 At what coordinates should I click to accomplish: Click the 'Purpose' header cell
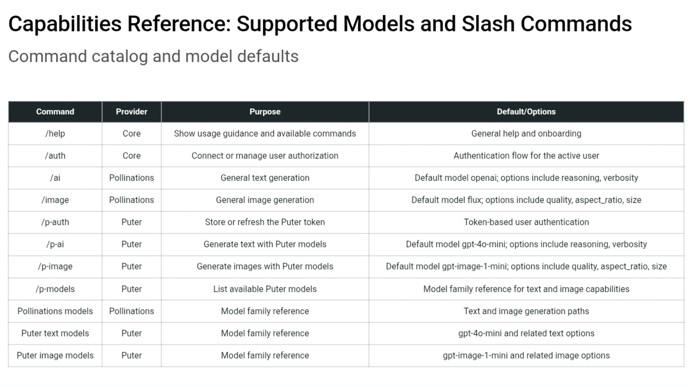point(265,112)
